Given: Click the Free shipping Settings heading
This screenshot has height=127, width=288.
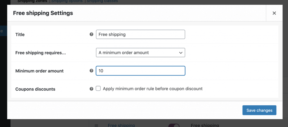Looking at the screenshot, I should click(43, 13).
